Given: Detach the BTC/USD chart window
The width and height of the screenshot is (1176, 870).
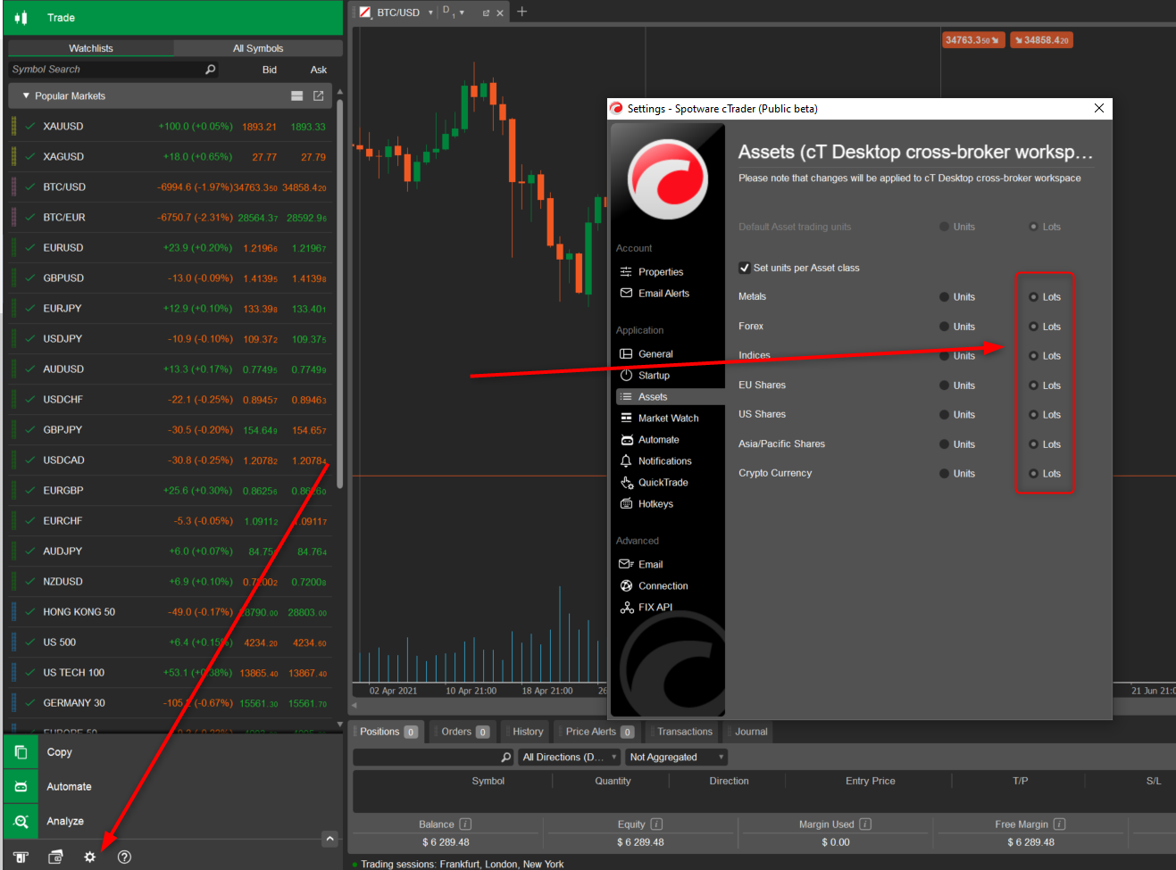Looking at the screenshot, I should (486, 12).
